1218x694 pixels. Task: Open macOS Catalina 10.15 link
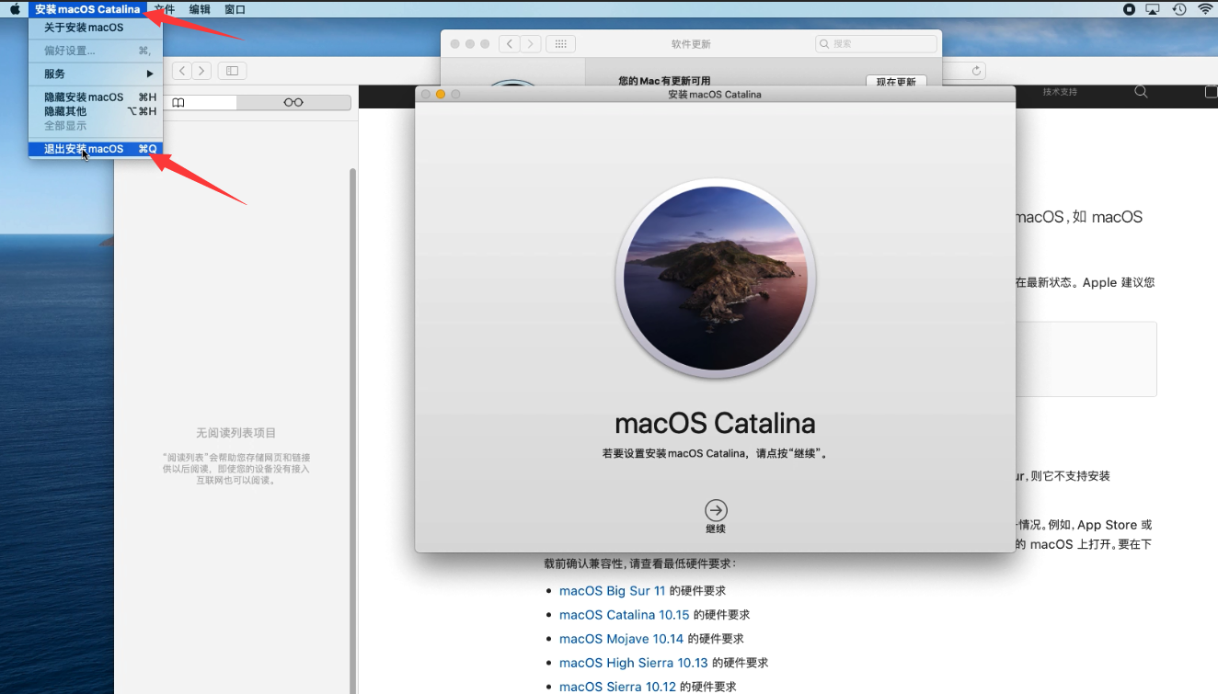(x=624, y=615)
